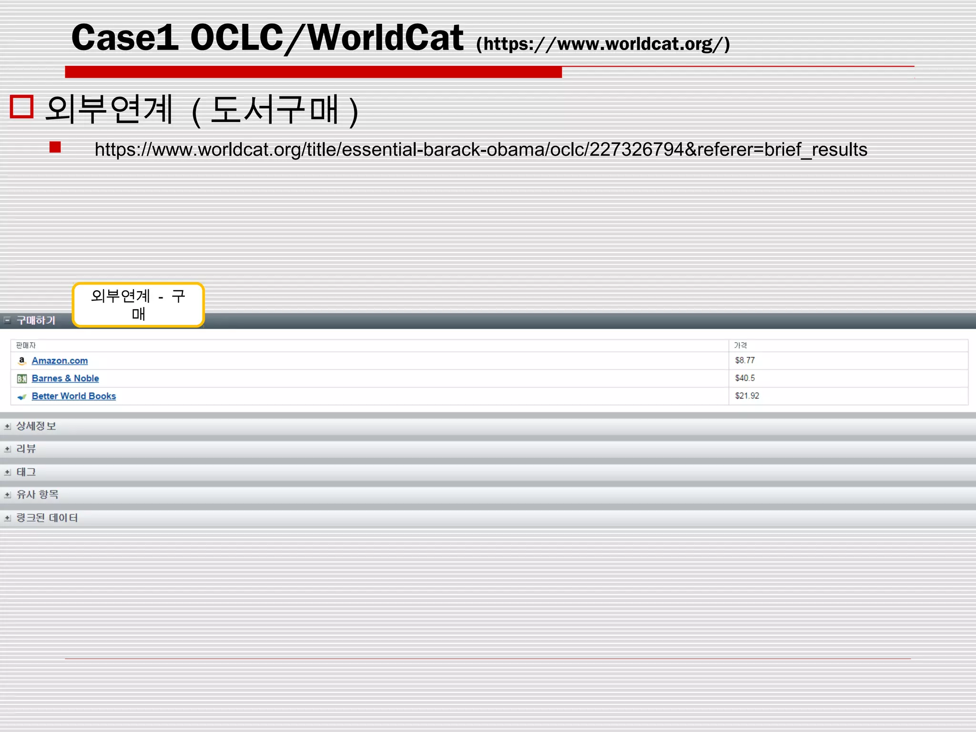Click the 리뷰 section title
Image resolution: width=976 pixels, height=732 pixels.
click(26, 448)
